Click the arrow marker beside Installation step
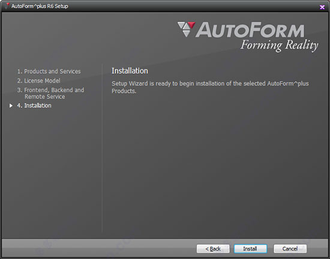Image resolution: width=330 pixels, height=259 pixels. (x=11, y=106)
